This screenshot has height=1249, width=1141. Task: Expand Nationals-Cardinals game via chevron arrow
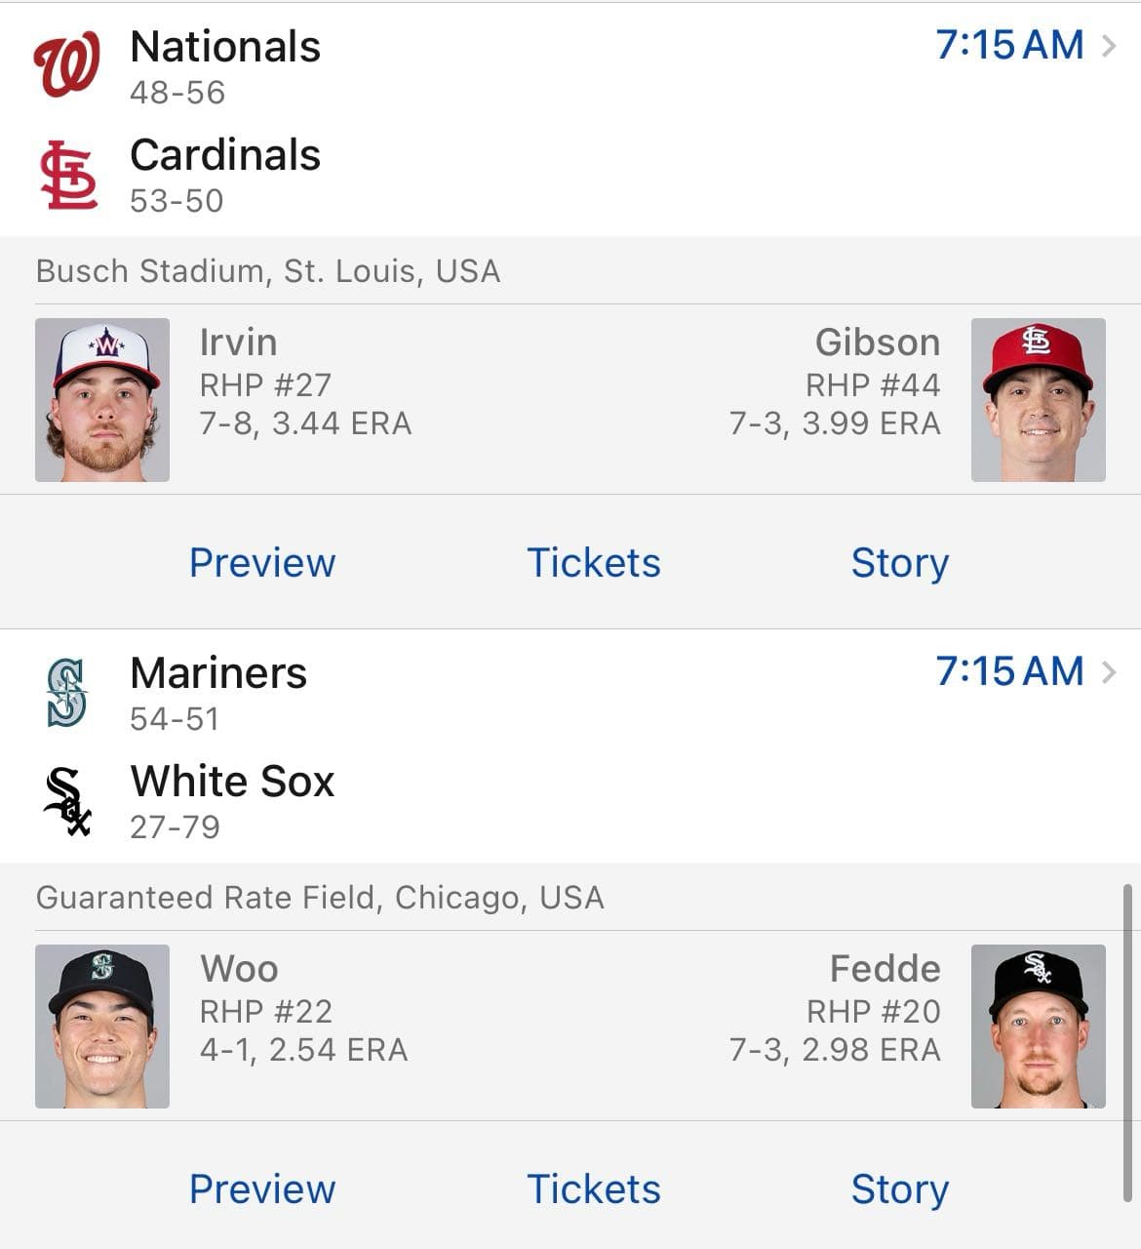pyautogui.click(x=1109, y=46)
